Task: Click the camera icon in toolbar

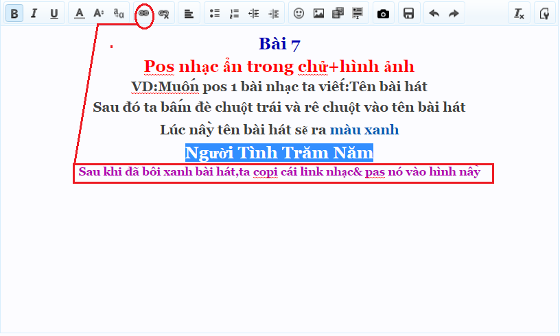Action: tap(384, 14)
